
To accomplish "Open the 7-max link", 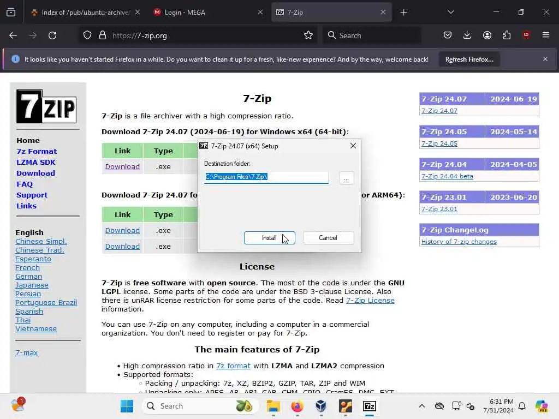I will 26,353.
